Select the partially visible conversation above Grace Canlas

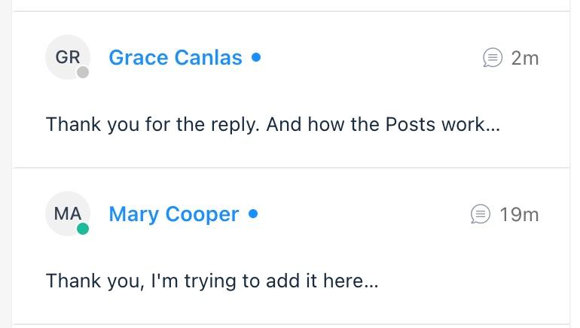291,5
